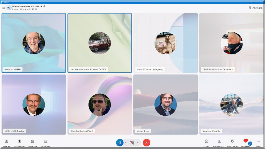Open call settings gear beside conference title

(45, 6)
